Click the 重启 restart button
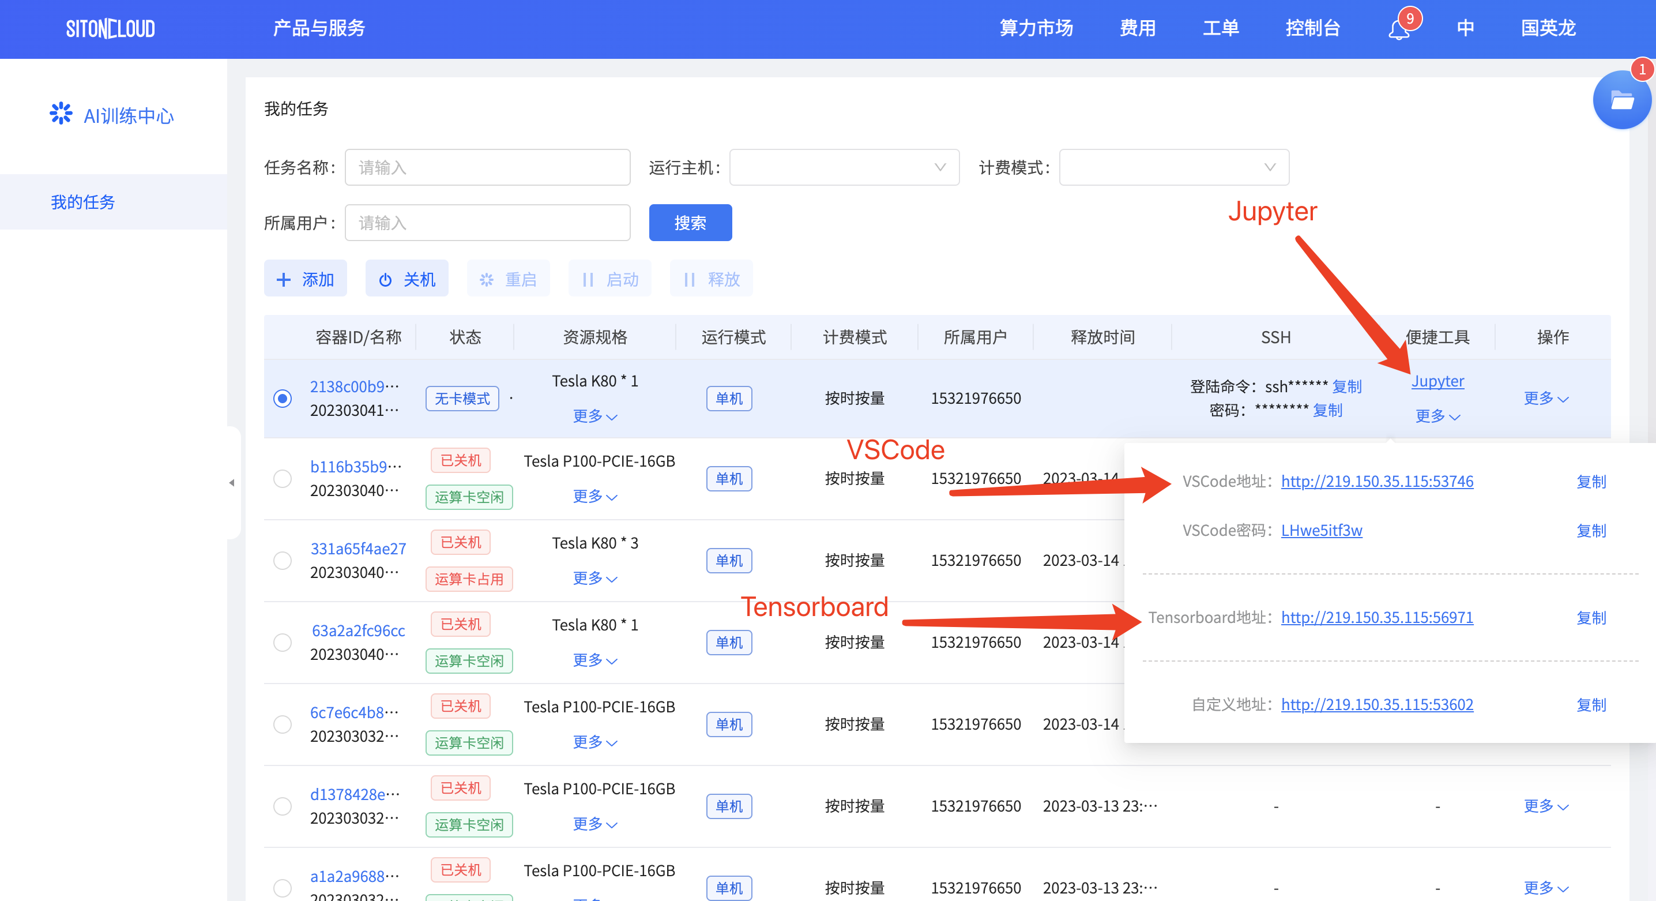 (509, 279)
